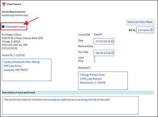
Task: Open the Bill To Company dropdown
Action: pyautogui.click(x=145, y=30)
